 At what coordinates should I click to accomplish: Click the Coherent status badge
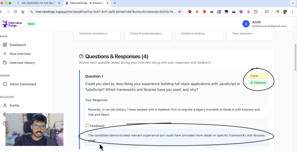[258, 83]
